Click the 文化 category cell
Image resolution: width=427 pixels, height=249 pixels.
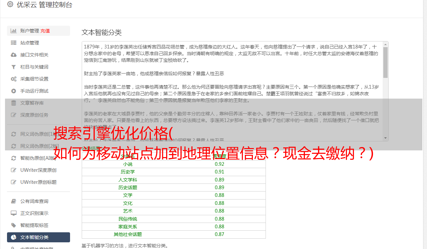click(x=128, y=203)
